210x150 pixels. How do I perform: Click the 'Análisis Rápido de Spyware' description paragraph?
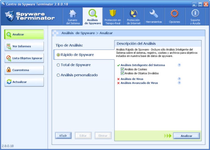coord(157,53)
